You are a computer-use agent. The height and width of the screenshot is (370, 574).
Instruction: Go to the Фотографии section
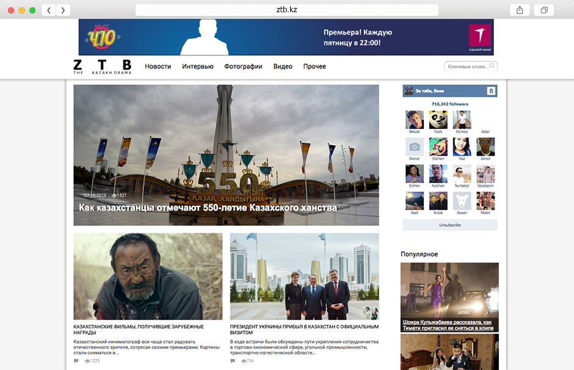click(243, 67)
